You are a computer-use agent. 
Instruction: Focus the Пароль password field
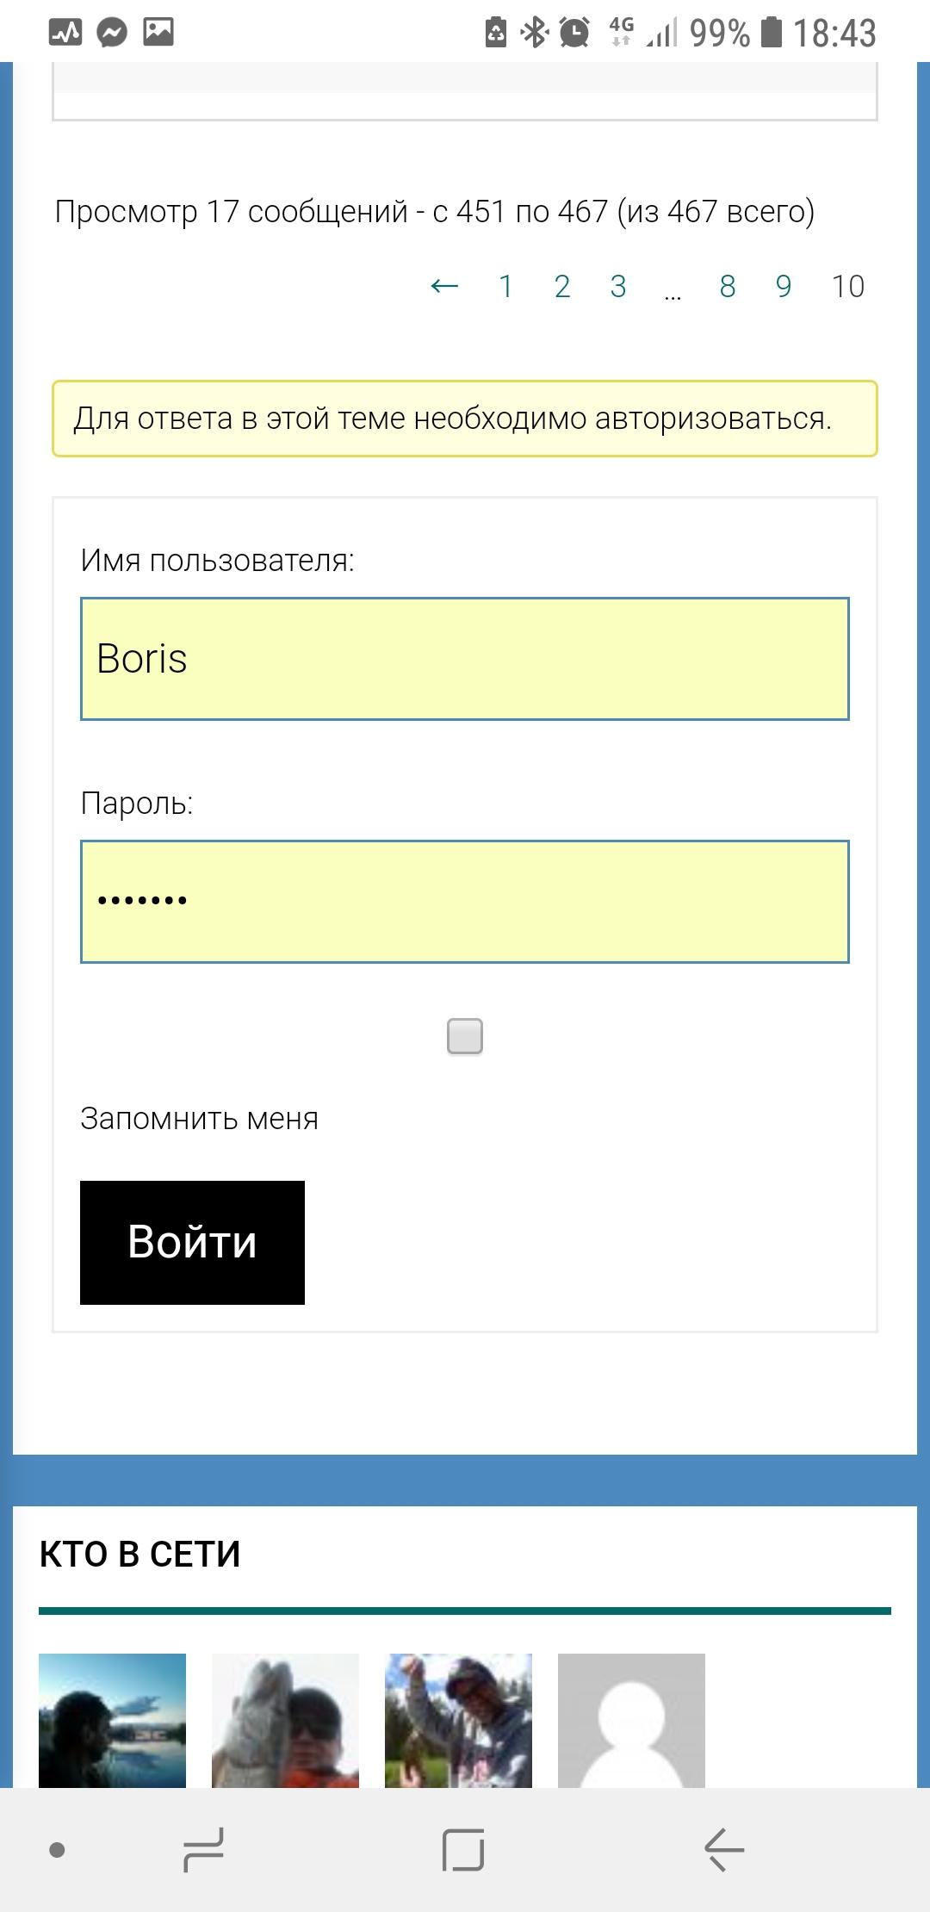[x=465, y=901]
